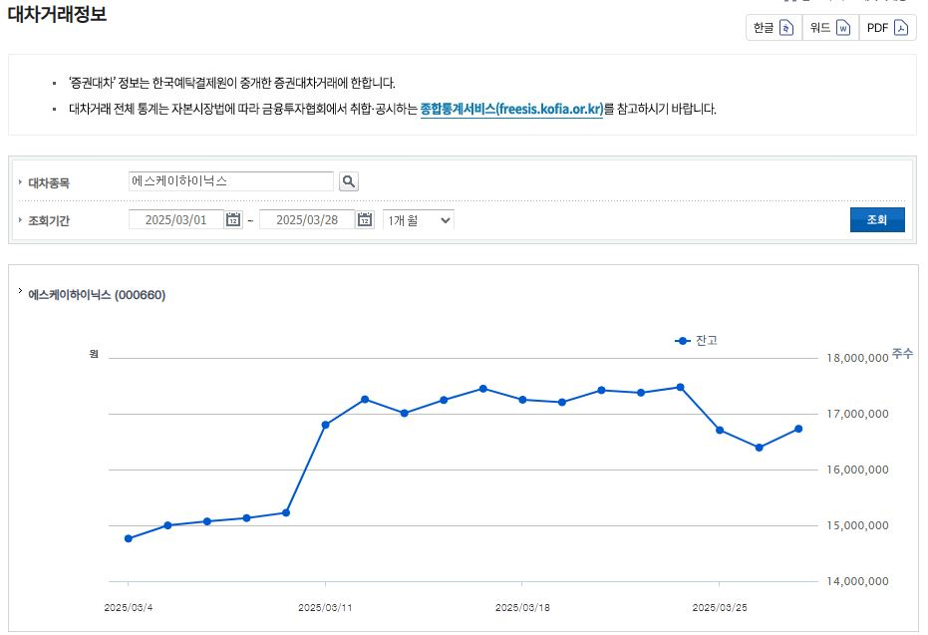Viewport: 928px width, 635px height.
Task: Click the 2025/03/4 date label
Action: 129,608
